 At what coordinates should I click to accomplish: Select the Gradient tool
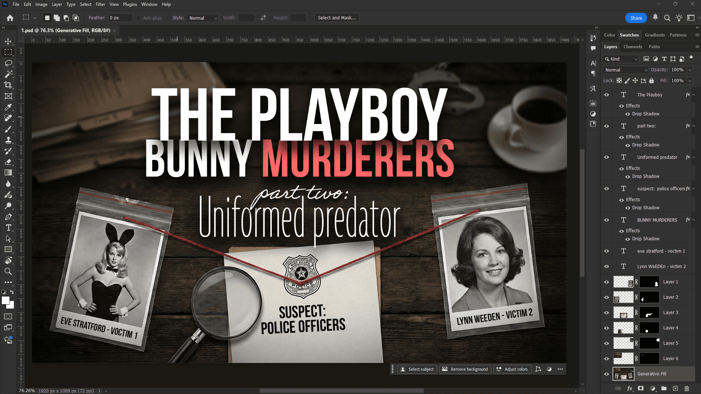[8, 173]
